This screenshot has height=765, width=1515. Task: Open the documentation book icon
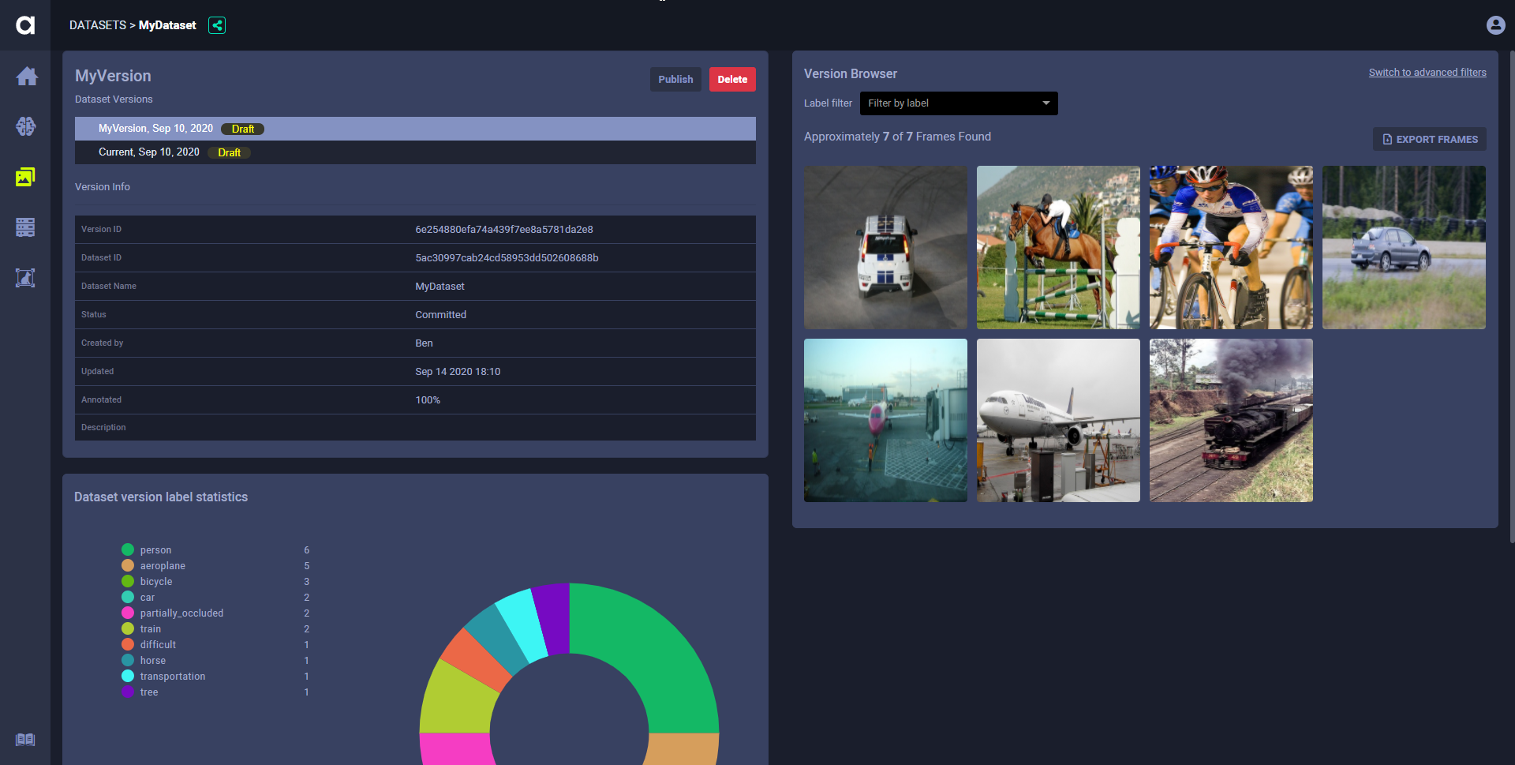point(25,740)
